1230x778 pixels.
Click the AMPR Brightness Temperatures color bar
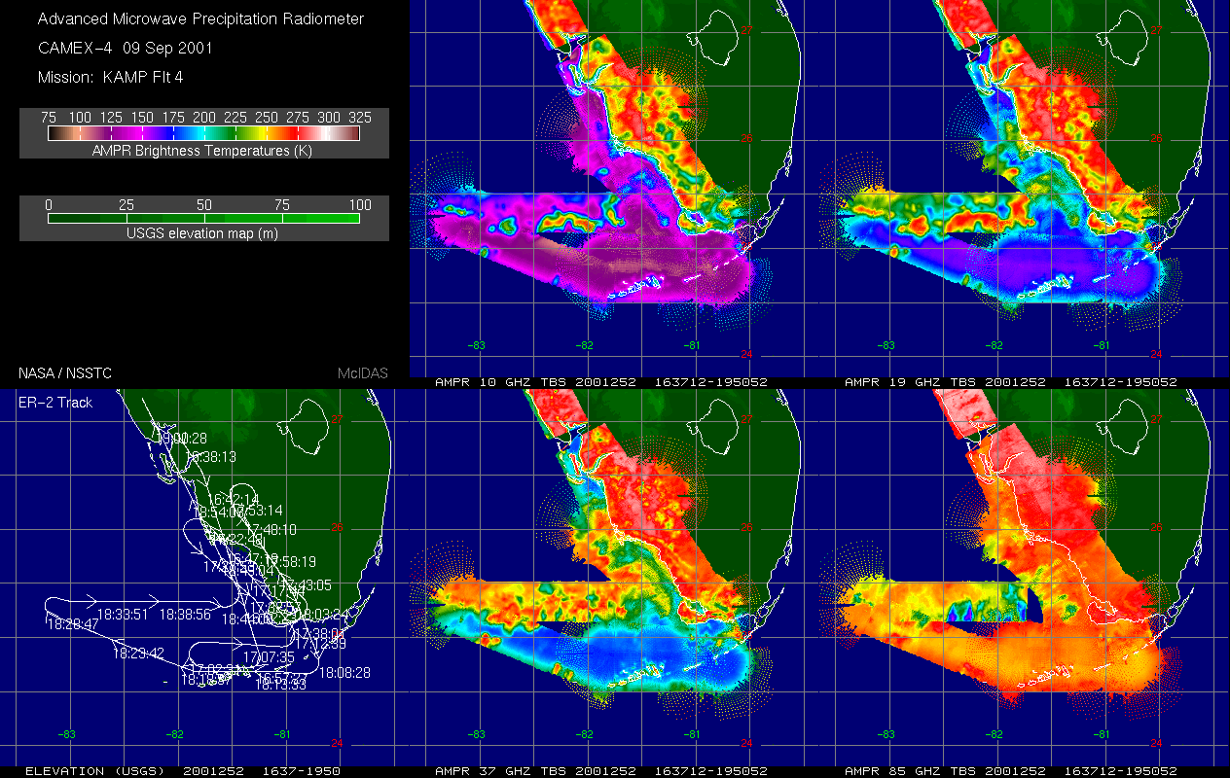pyautogui.click(x=203, y=133)
